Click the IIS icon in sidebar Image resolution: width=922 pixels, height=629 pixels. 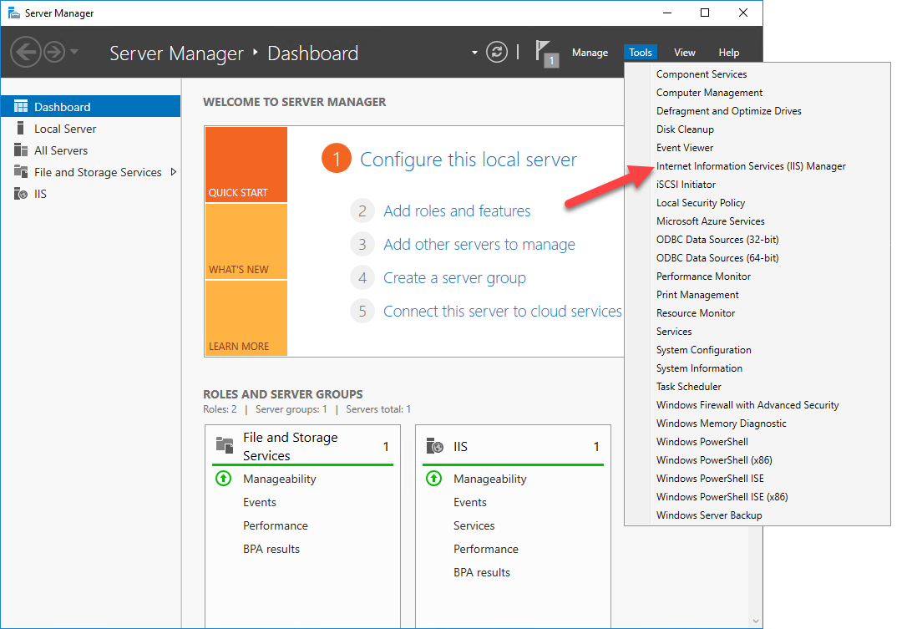coord(21,194)
